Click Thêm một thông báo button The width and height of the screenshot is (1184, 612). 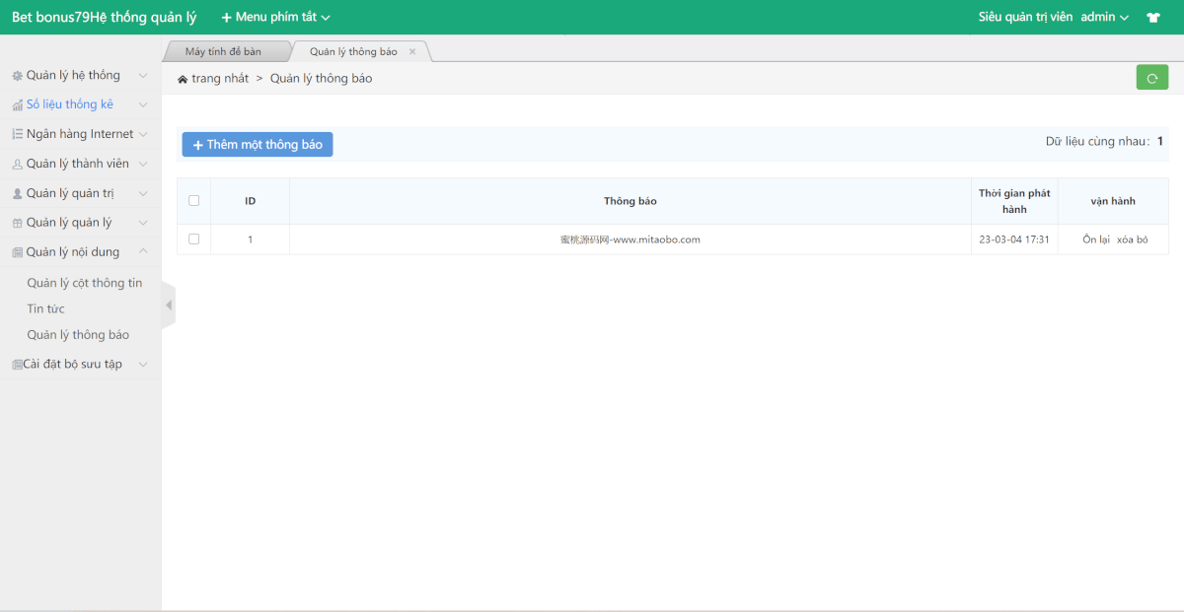[x=258, y=145]
